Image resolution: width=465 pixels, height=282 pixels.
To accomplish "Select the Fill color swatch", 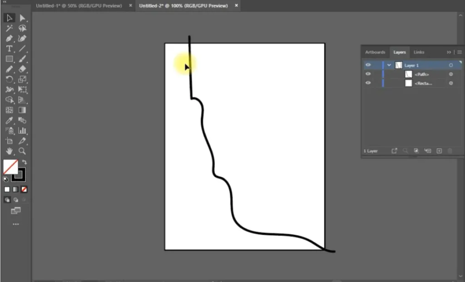I will click(10, 167).
